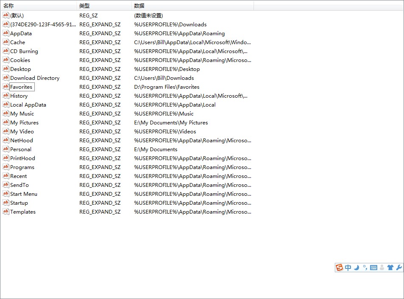
Task: Select the icon of the Local AppData value
Action: [6, 104]
